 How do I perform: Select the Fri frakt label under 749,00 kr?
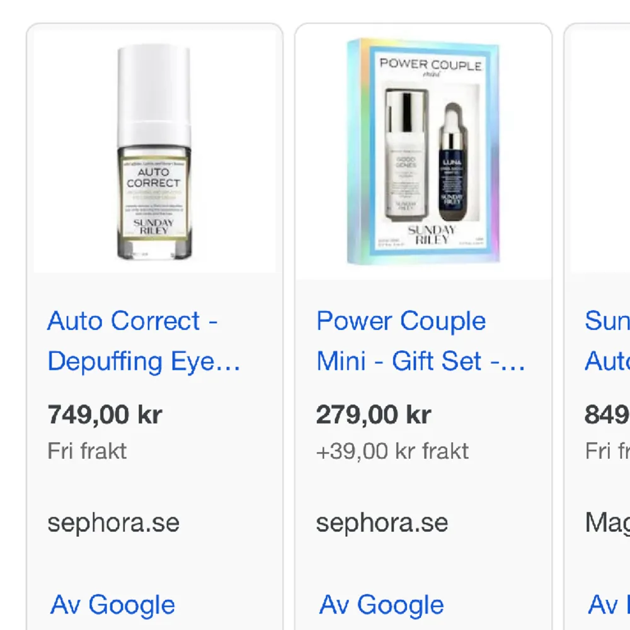click(87, 450)
